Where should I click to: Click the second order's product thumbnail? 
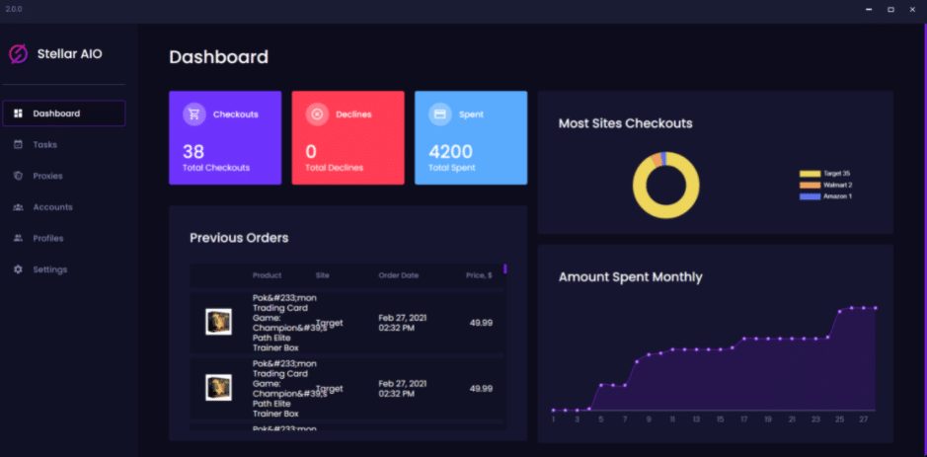[218, 388]
